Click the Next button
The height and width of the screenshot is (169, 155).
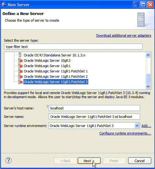coord(89,161)
